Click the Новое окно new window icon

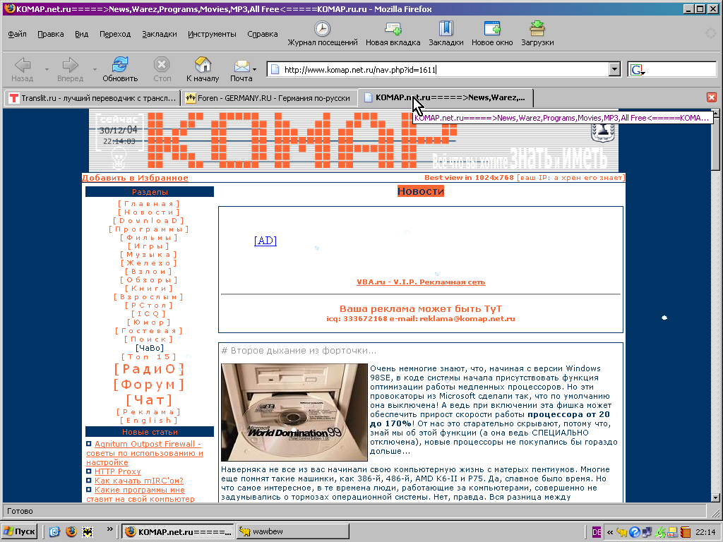[492, 29]
